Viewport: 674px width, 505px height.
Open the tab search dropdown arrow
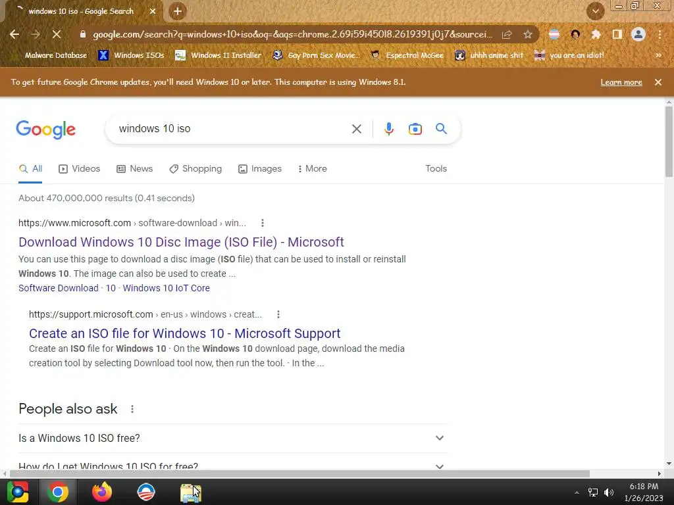pos(596,12)
